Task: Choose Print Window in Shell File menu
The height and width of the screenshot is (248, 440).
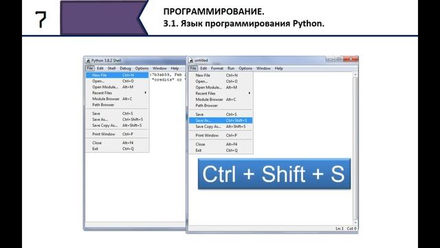Action: click(117, 134)
